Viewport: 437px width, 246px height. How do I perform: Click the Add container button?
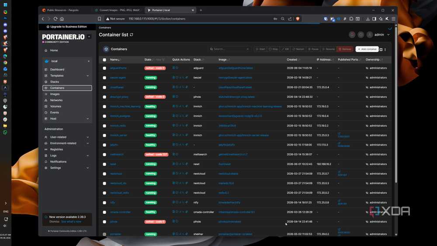(367, 49)
